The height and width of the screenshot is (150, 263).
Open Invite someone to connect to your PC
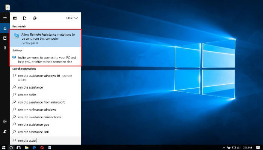pyautogui.click(x=45, y=60)
